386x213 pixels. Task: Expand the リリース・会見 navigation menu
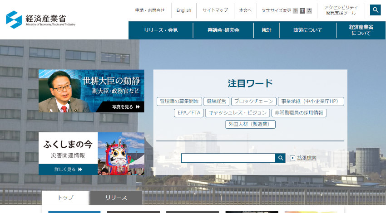coord(161,30)
